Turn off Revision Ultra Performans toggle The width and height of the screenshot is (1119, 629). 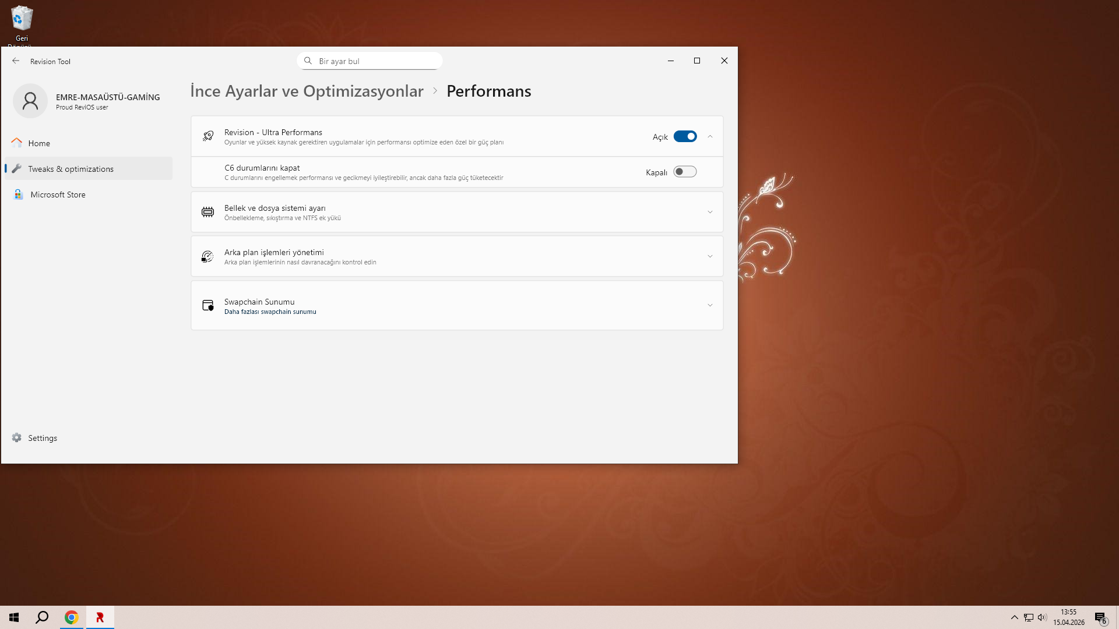685,136
